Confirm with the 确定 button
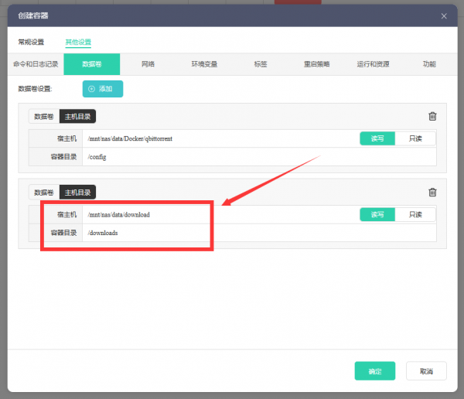 click(375, 371)
